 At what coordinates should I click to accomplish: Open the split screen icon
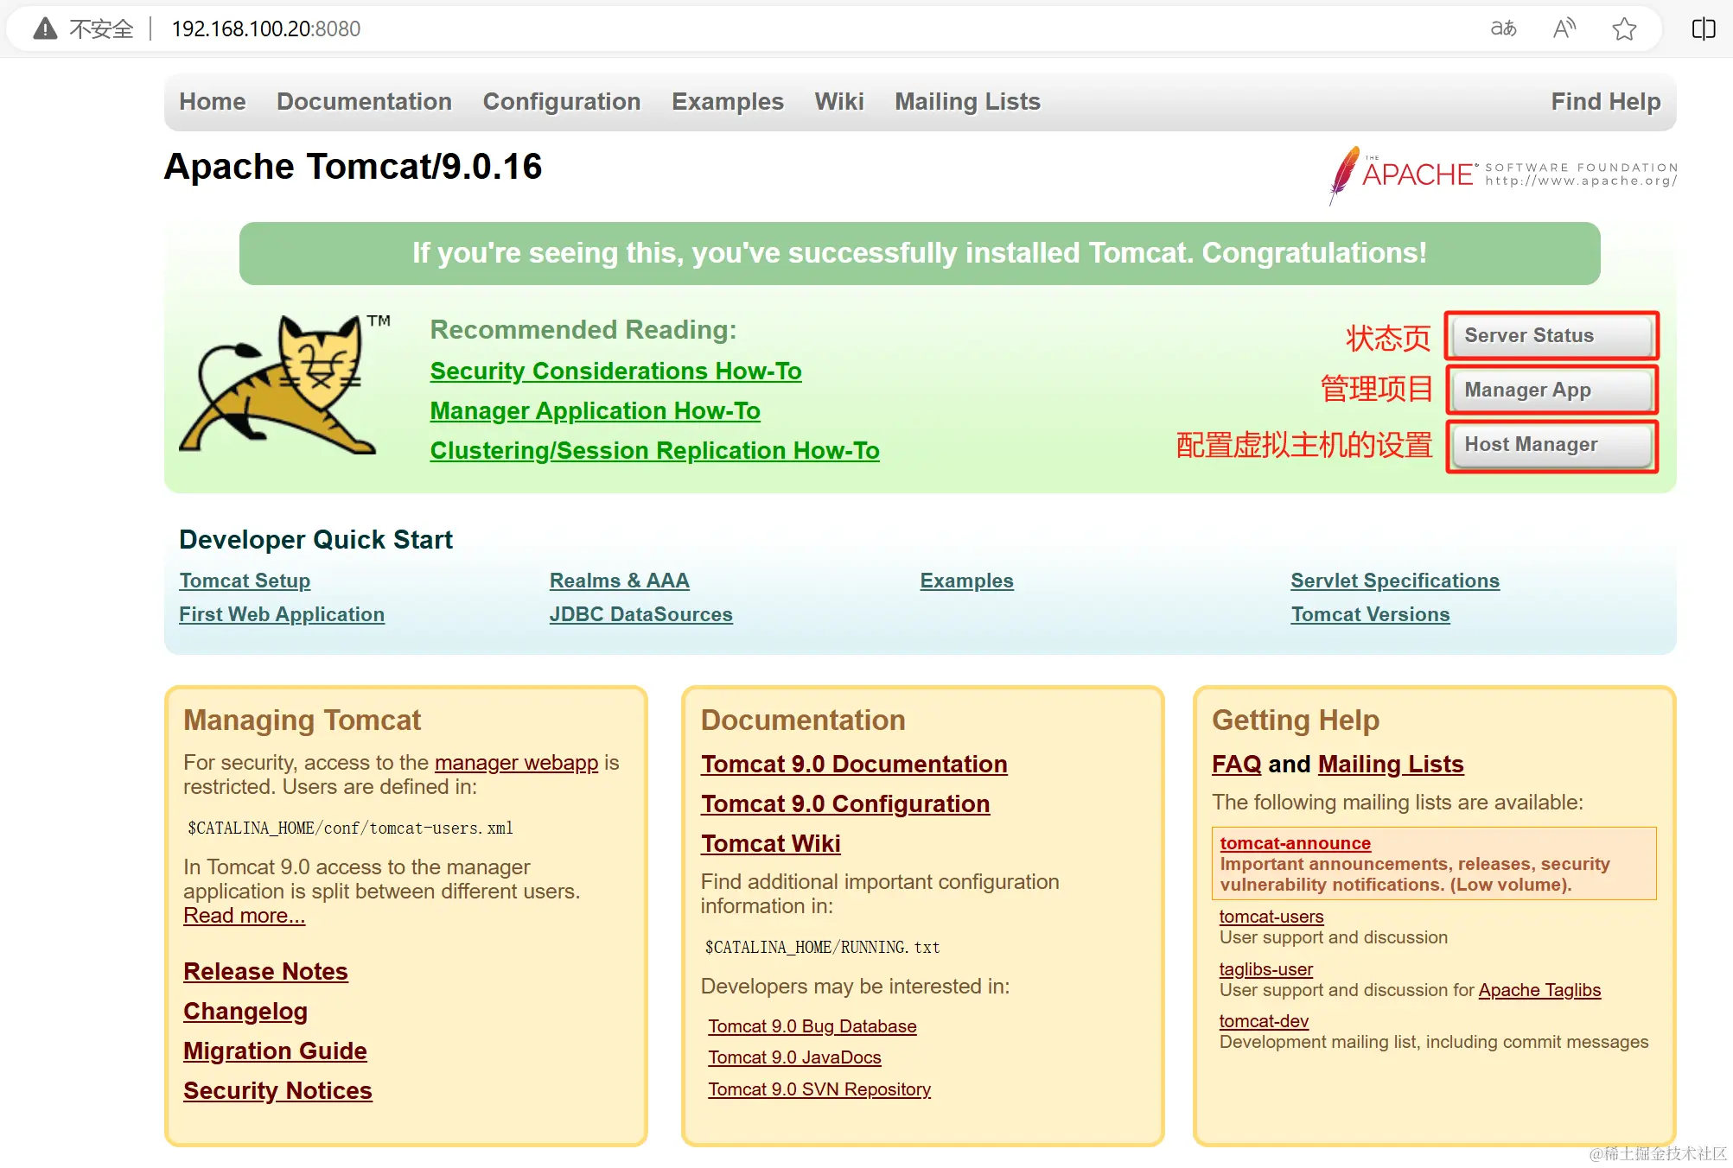(1703, 29)
